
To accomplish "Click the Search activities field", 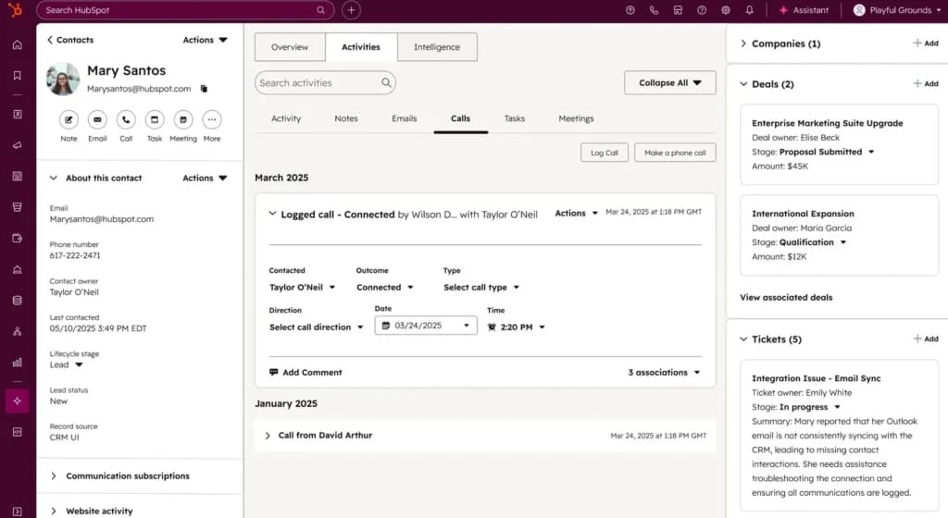I will pyautogui.click(x=325, y=82).
